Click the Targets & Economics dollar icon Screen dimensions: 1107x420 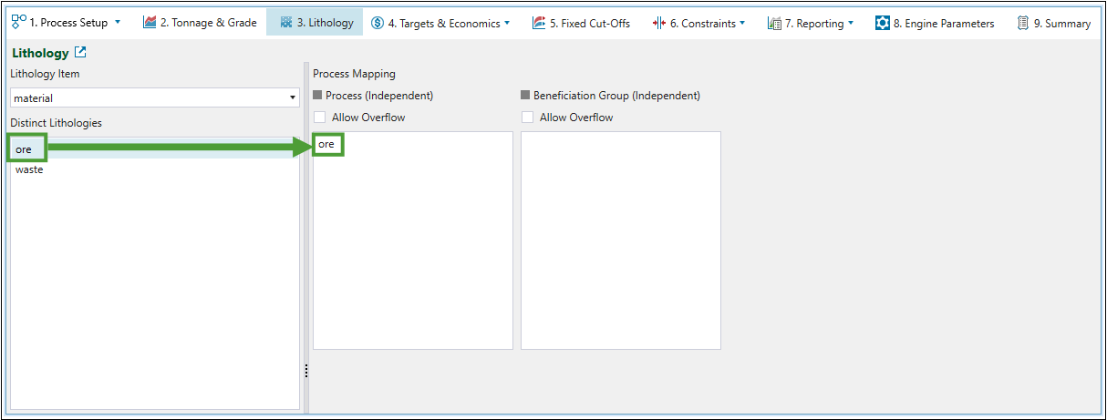[x=378, y=23]
